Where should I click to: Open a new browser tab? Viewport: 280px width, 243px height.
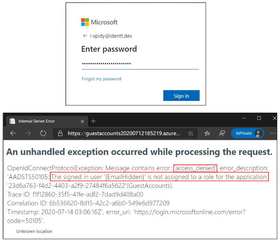93,121
